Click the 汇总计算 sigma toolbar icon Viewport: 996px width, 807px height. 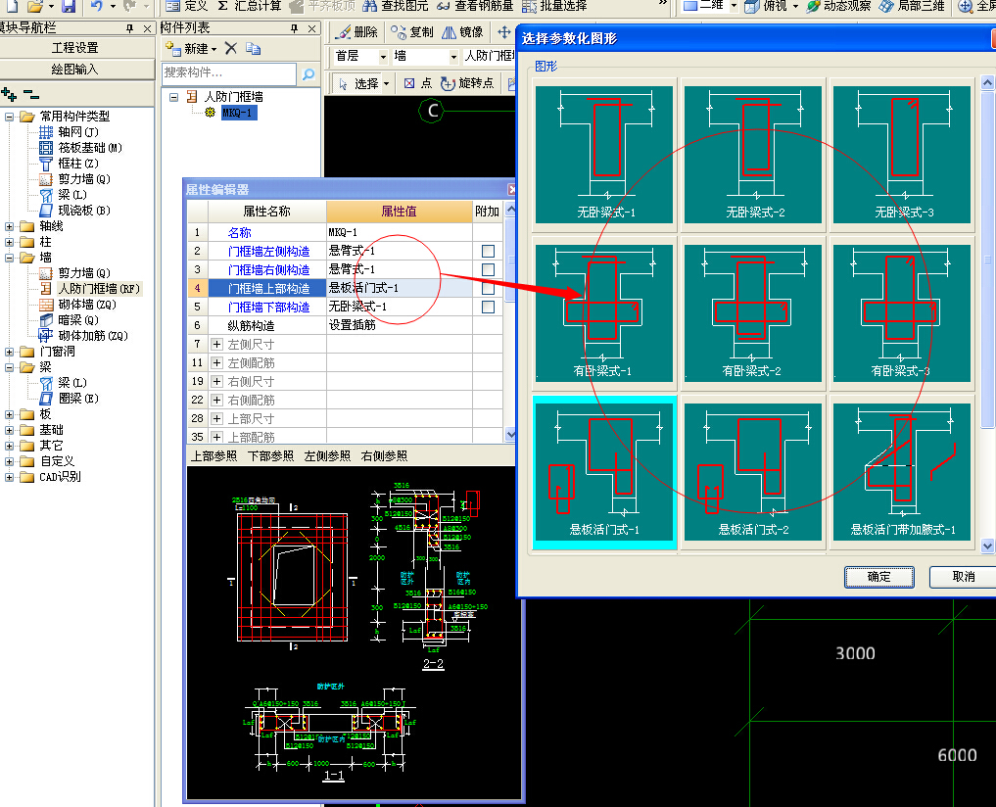coord(223,6)
